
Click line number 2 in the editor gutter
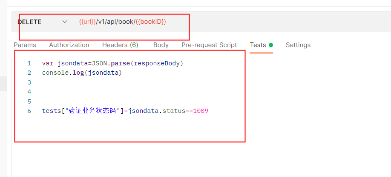29,73
